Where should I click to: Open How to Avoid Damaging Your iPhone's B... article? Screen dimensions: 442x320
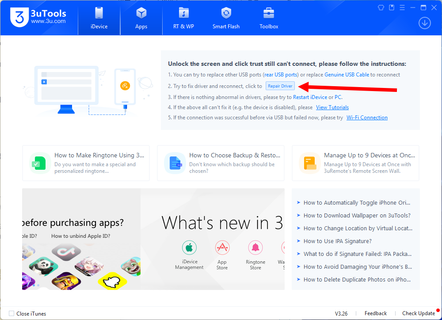pos(358,267)
